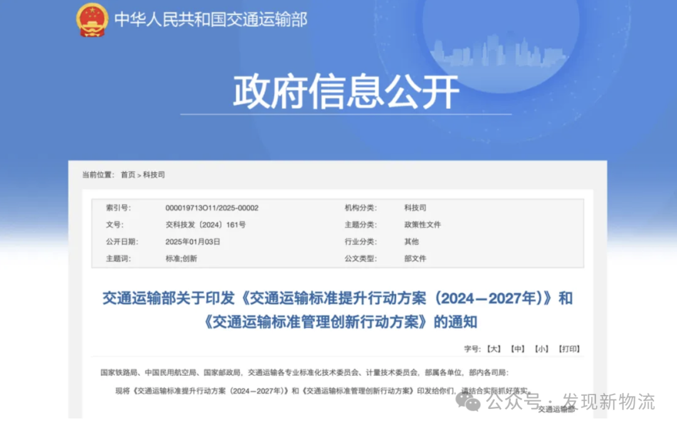Set font size to 中
Viewport: 677px width, 429px height.
pos(517,349)
